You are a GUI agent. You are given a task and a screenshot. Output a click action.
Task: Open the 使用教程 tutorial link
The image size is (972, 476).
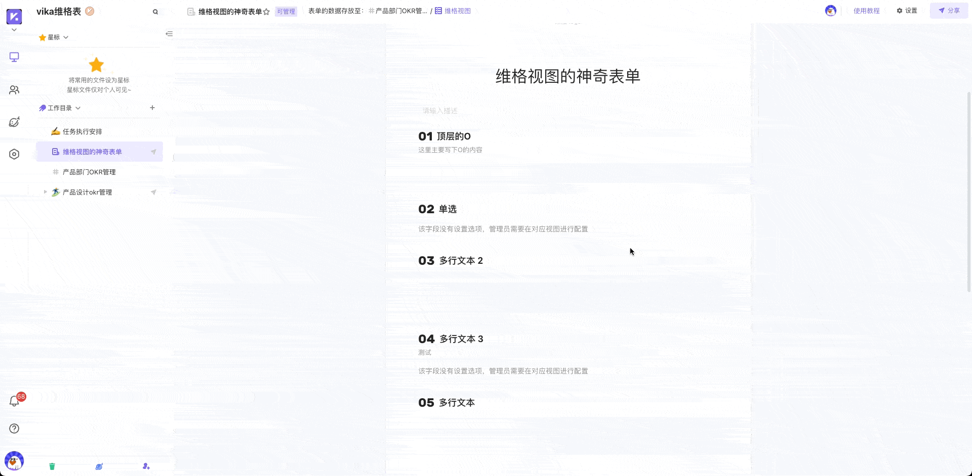coord(866,11)
